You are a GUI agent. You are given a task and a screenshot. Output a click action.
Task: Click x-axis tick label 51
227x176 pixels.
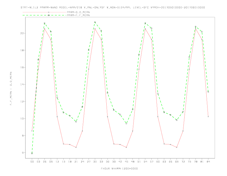click(139, 162)
